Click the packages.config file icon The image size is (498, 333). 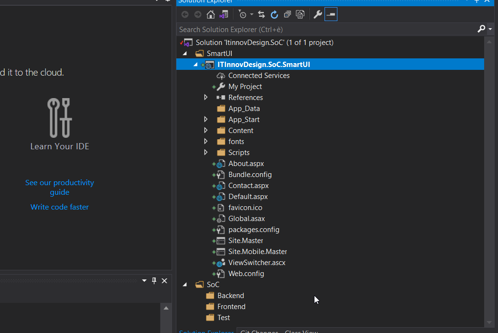coord(220,230)
